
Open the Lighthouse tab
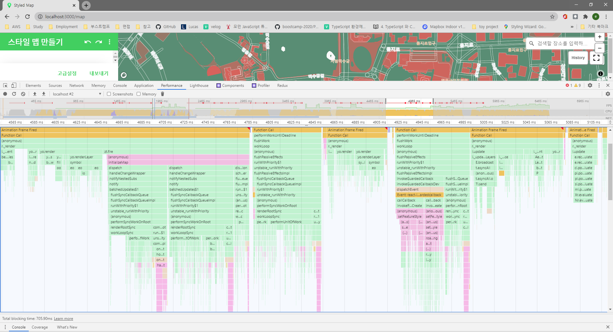point(199,86)
